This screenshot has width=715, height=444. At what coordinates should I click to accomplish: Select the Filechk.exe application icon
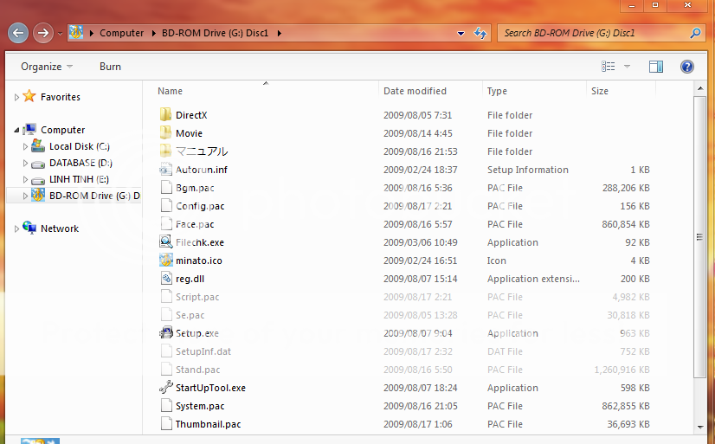(x=166, y=242)
